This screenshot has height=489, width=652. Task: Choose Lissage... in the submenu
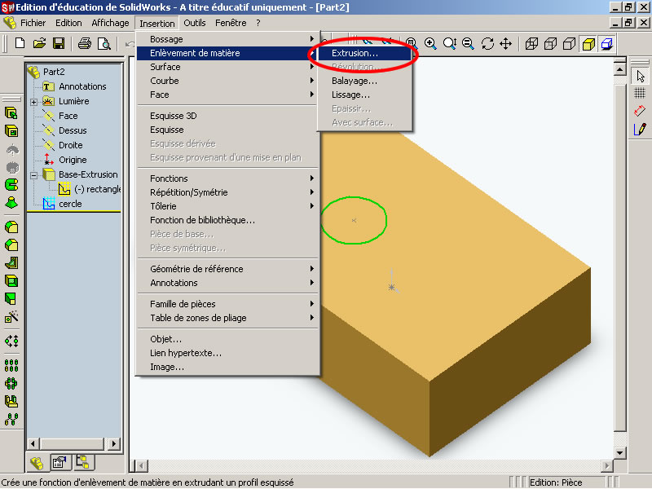tap(364, 95)
